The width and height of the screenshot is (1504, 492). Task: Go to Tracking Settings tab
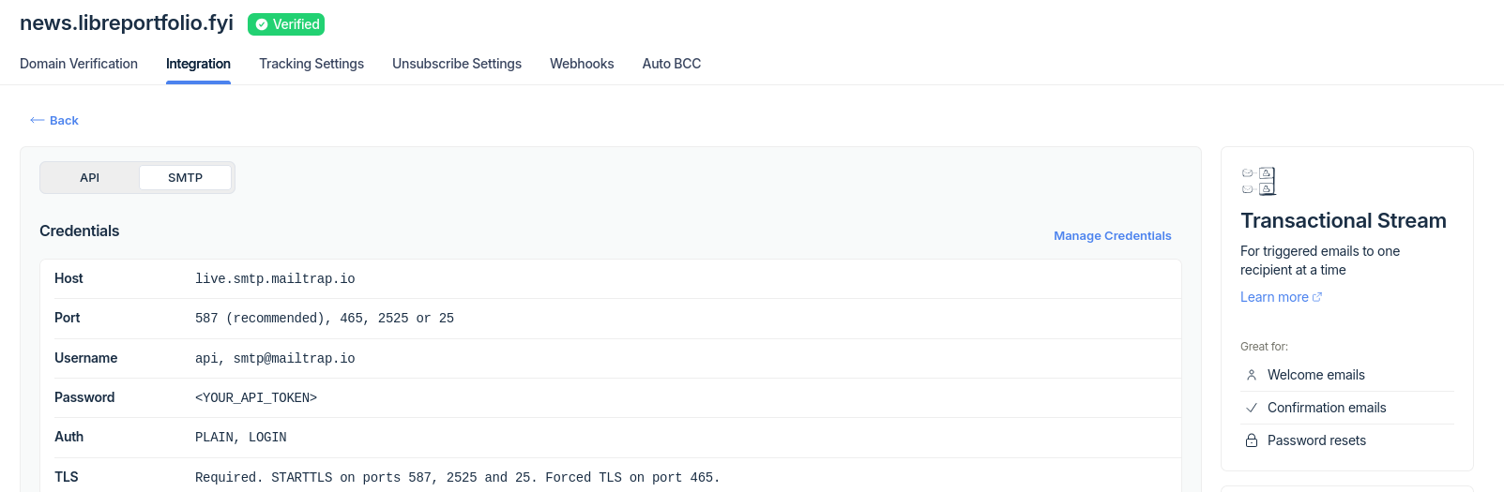pos(311,64)
